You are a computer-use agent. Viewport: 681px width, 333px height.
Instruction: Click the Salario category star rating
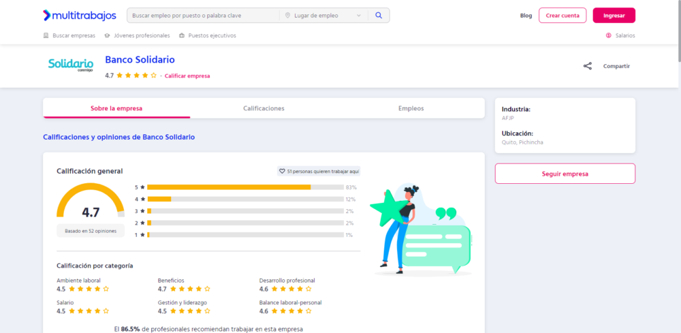pyautogui.click(x=89, y=311)
